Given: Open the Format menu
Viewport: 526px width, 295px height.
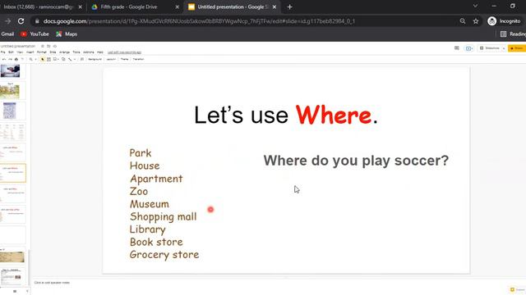Looking at the screenshot, I should click(42, 52).
